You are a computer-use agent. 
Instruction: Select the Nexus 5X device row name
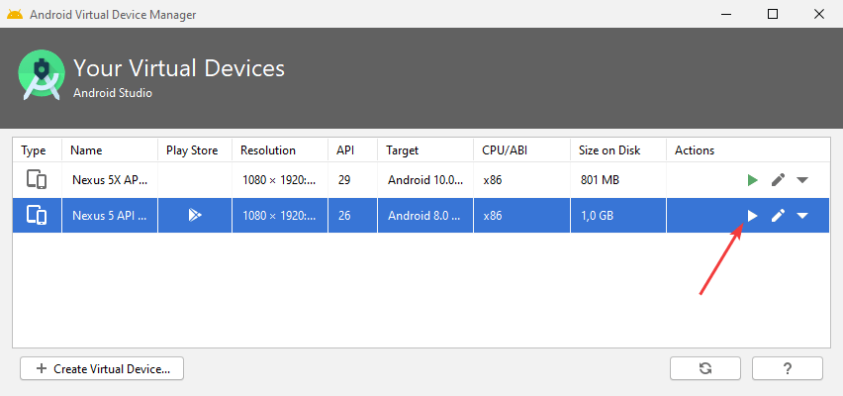109,180
